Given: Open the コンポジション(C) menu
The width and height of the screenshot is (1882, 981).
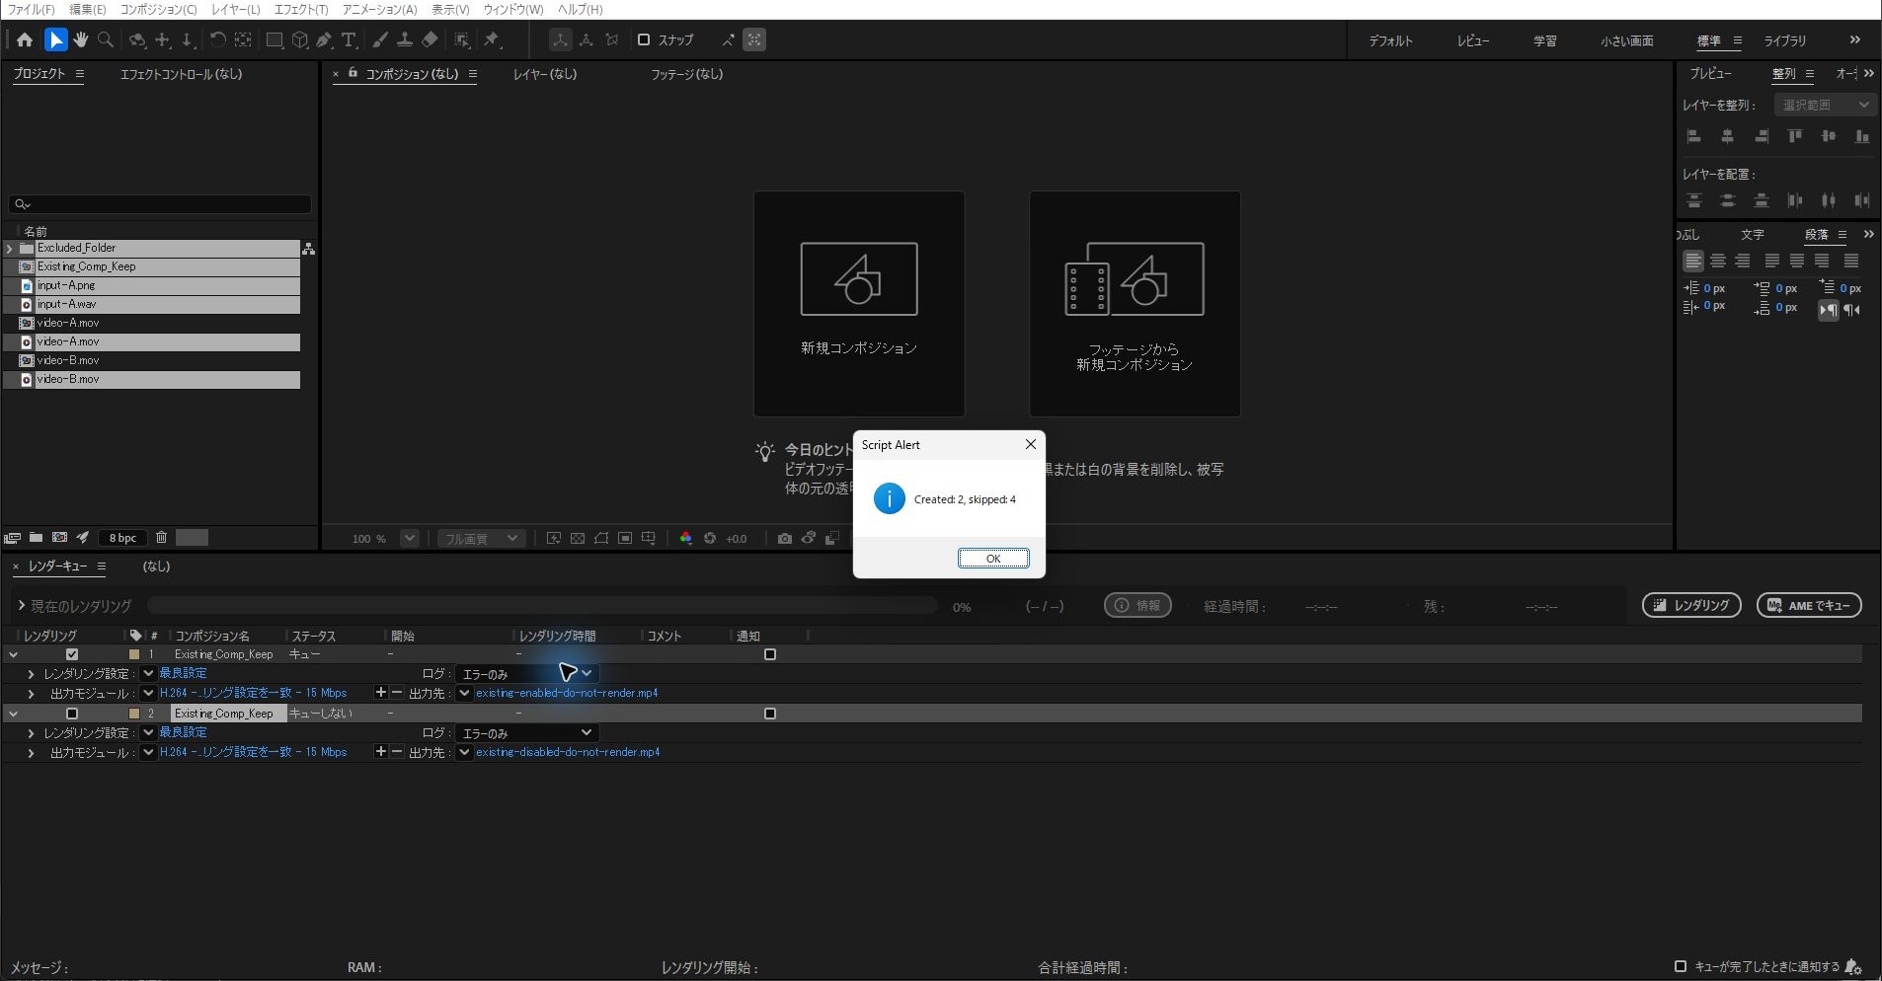Looking at the screenshot, I should click(x=158, y=9).
